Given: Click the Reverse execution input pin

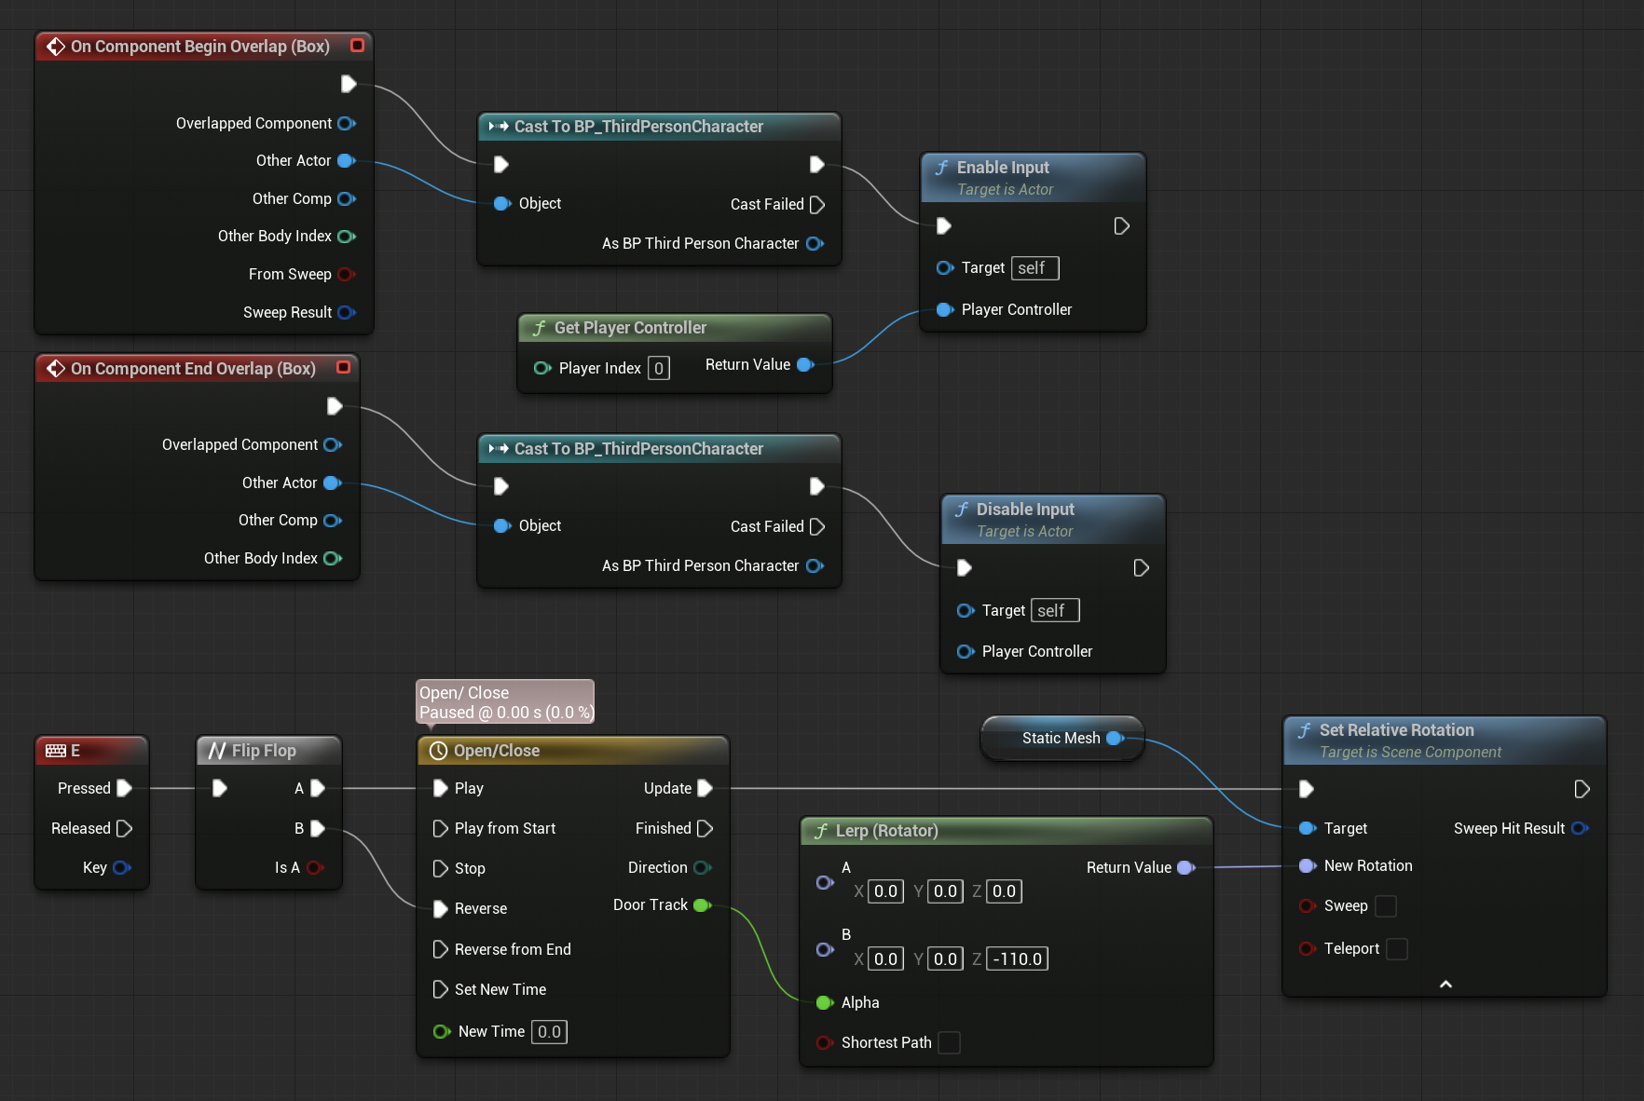Looking at the screenshot, I should (440, 908).
